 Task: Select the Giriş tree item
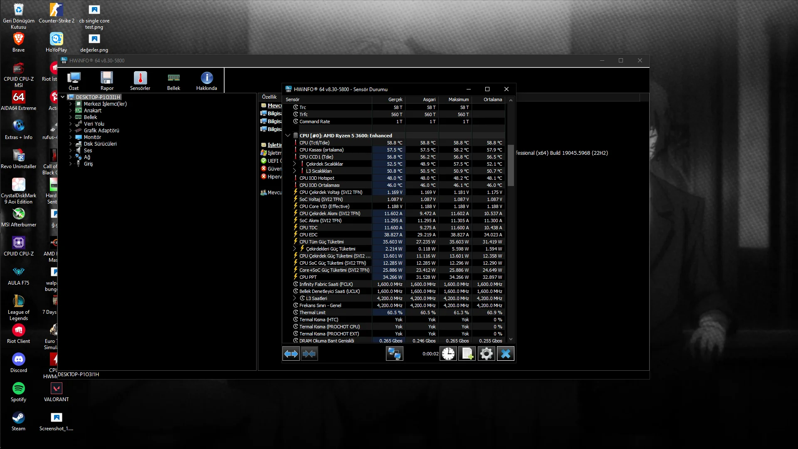[x=88, y=164]
